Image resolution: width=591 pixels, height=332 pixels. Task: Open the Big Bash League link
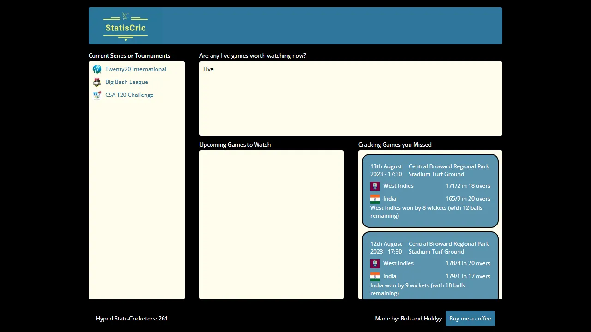point(127,82)
